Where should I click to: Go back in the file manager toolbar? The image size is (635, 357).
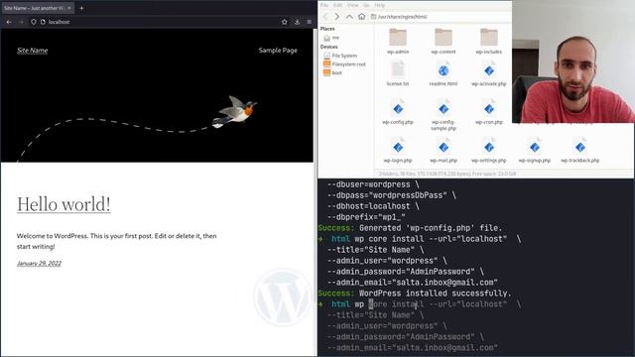325,17
